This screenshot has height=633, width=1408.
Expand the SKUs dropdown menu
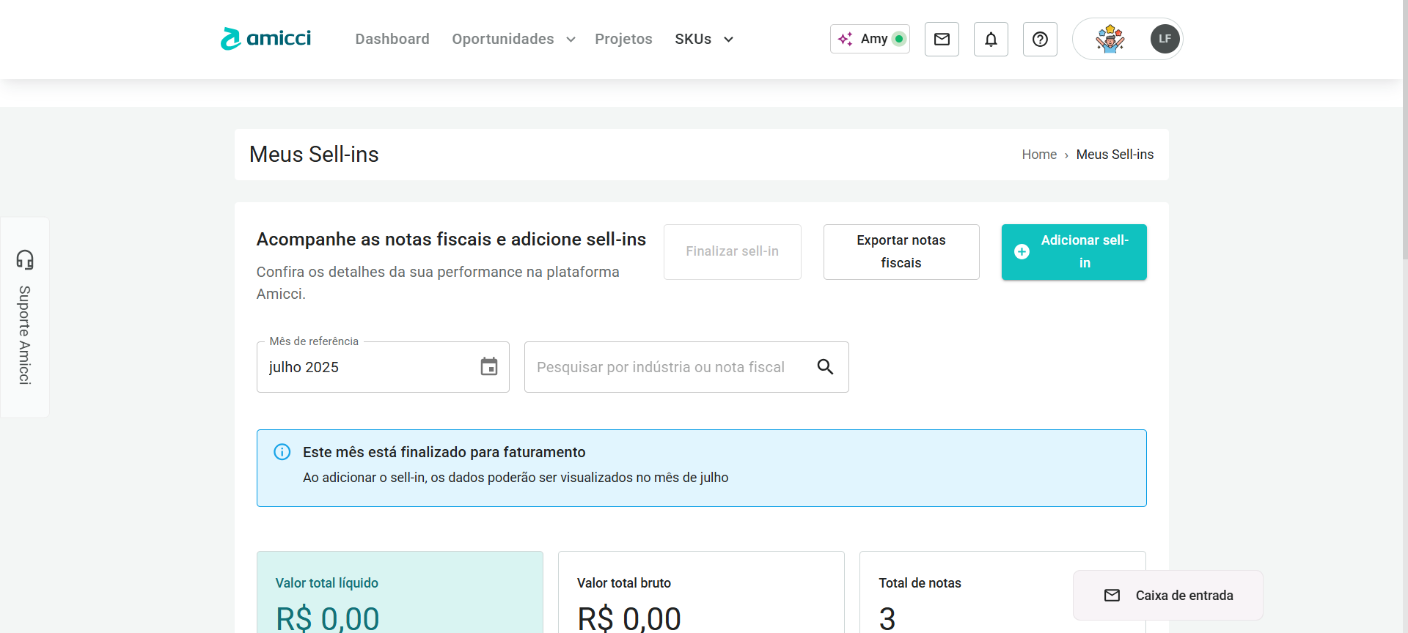(x=704, y=39)
